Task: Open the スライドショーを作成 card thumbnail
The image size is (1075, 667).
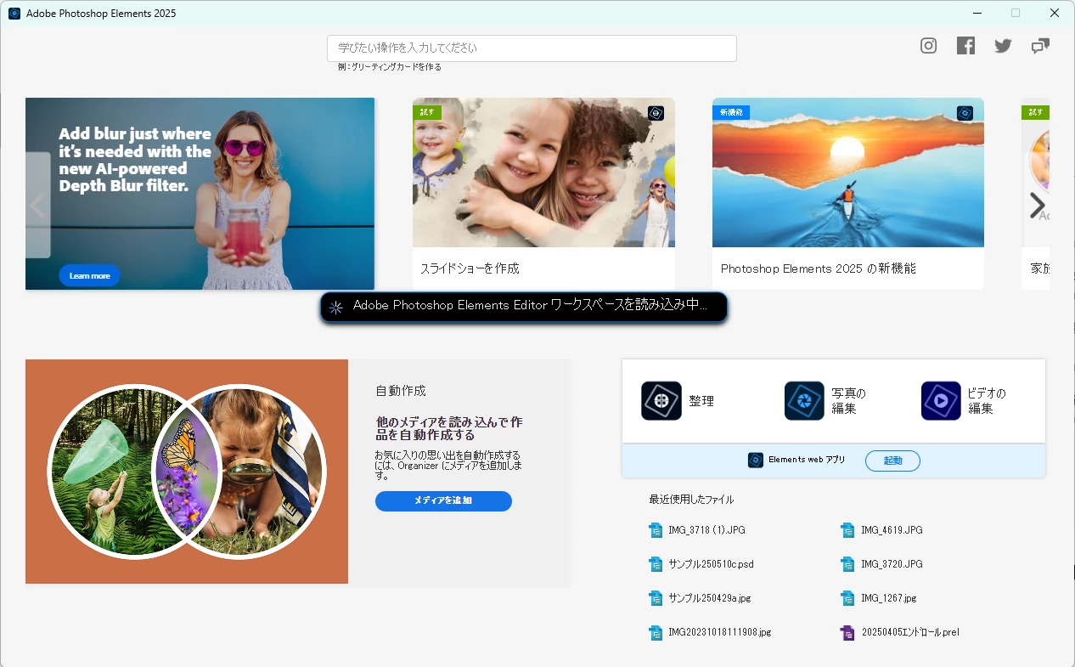Action: point(543,172)
